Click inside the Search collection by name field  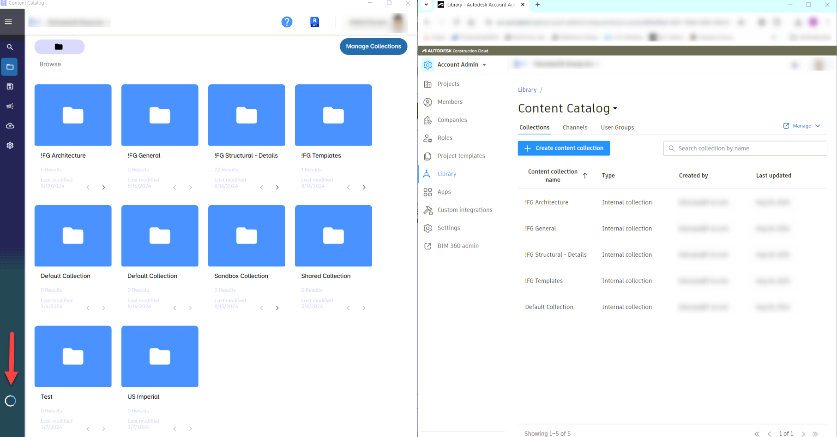tap(745, 148)
